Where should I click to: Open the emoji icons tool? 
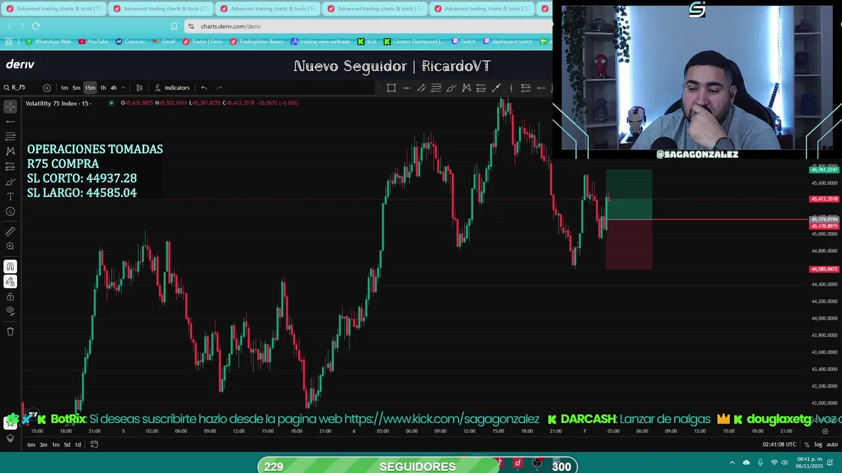pos(10,212)
